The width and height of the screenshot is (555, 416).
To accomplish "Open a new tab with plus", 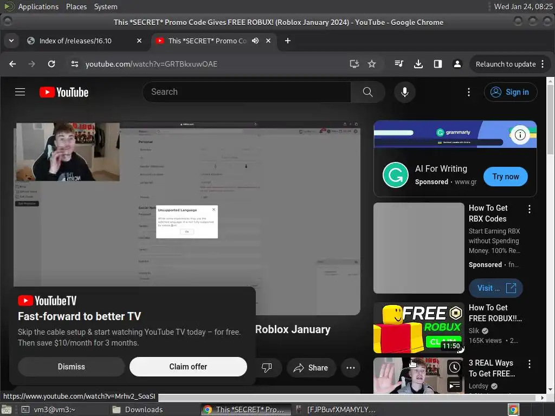I will tap(288, 41).
